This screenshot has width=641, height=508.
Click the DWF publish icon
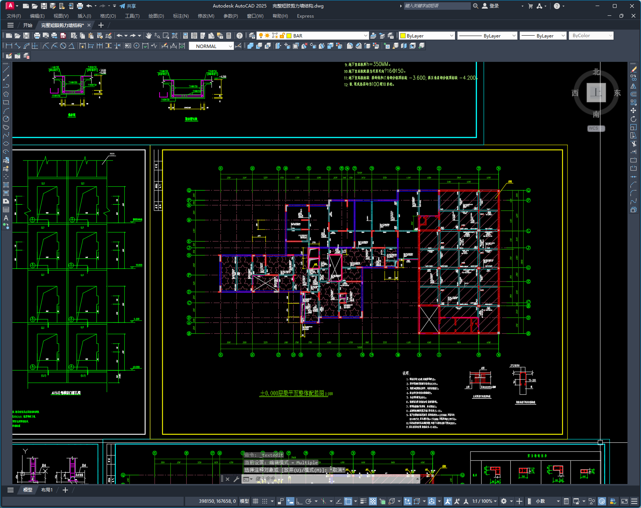pos(63,36)
